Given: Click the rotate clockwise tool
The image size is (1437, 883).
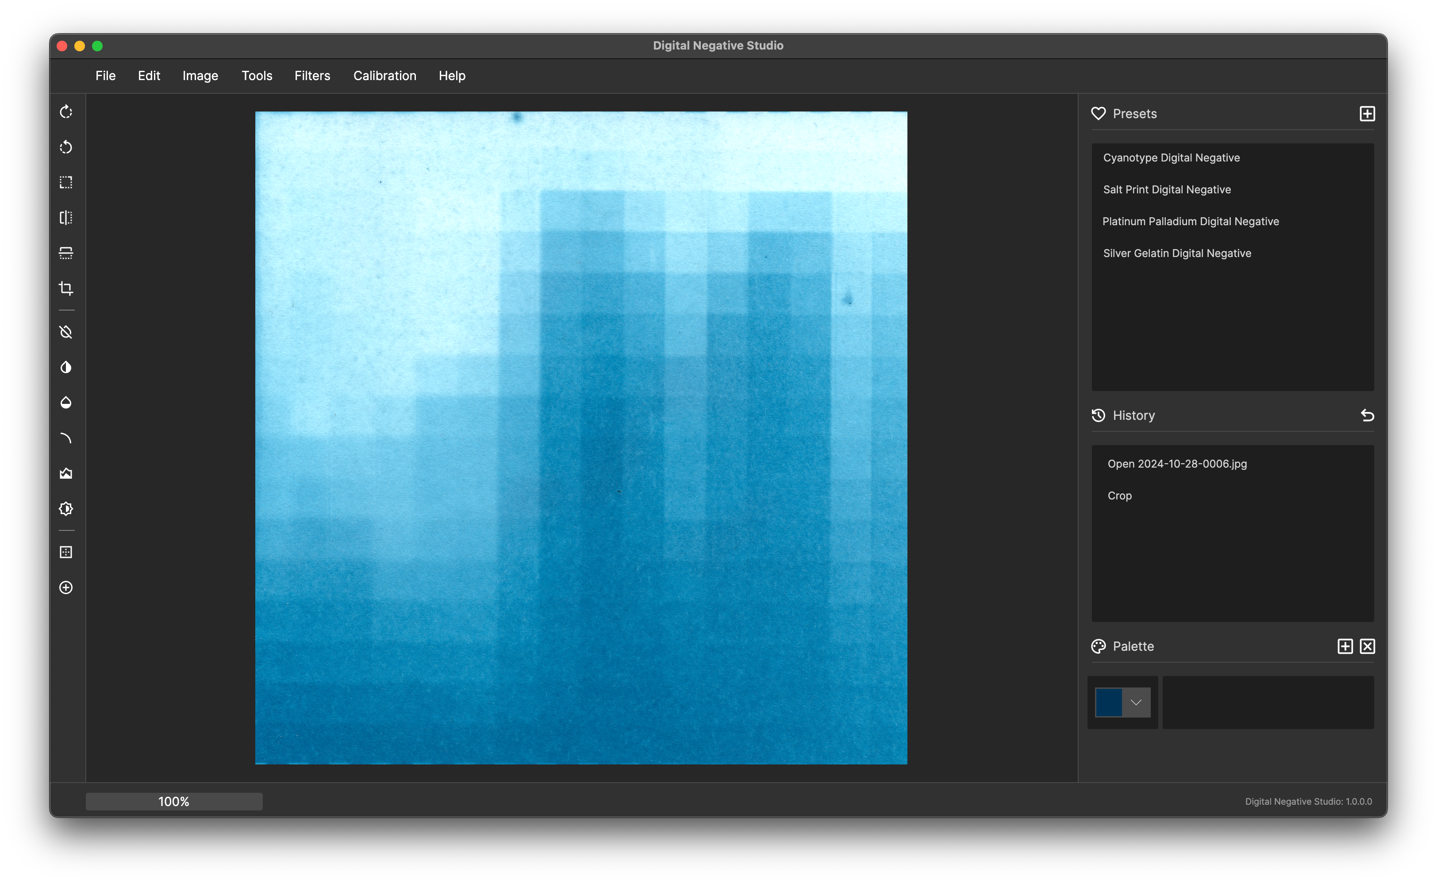Looking at the screenshot, I should point(66,111).
